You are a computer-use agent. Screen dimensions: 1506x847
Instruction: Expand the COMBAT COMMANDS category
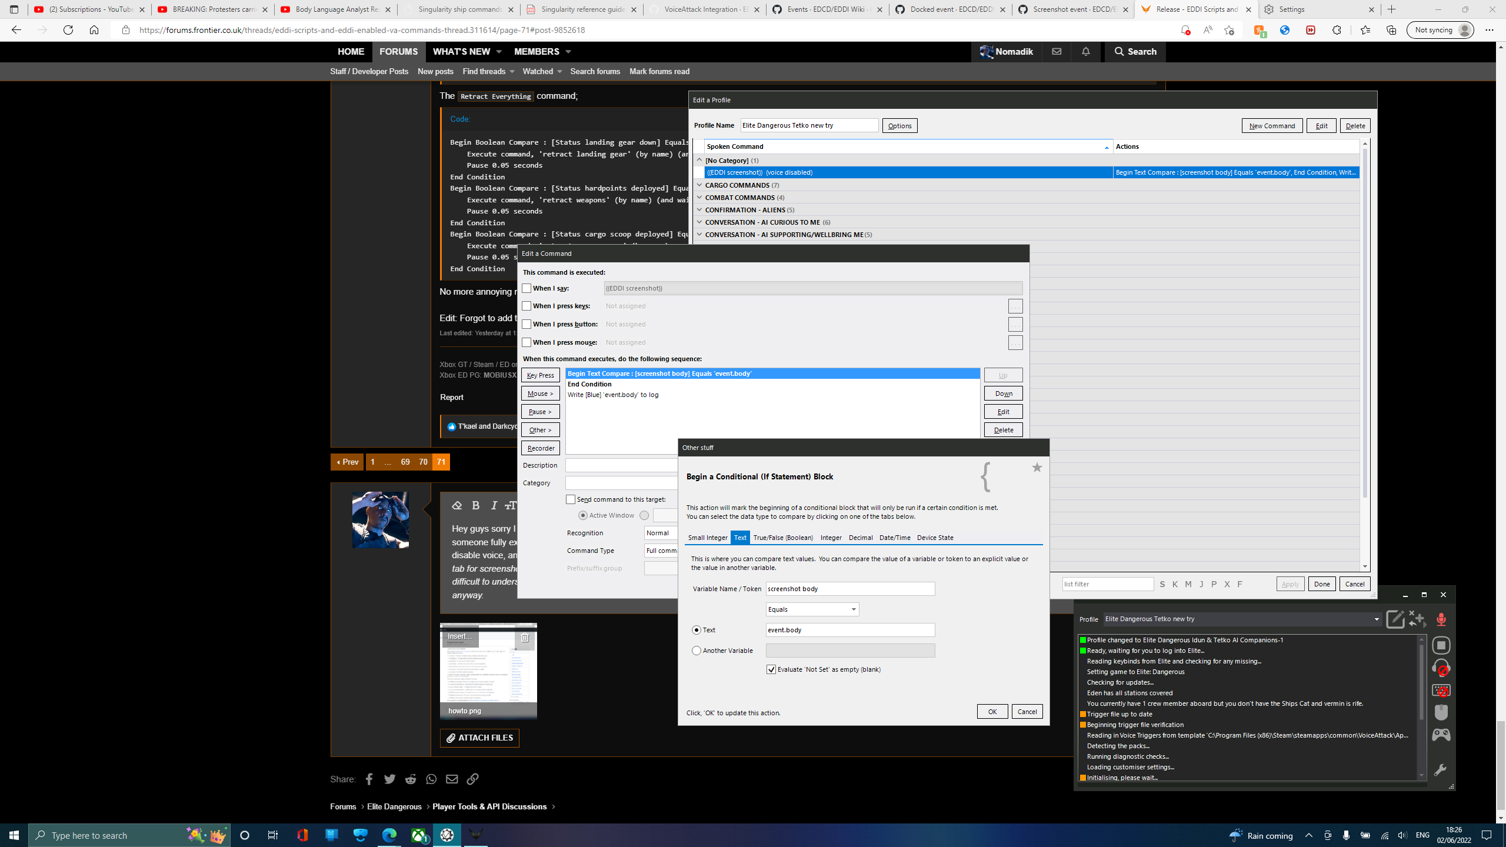(699, 197)
